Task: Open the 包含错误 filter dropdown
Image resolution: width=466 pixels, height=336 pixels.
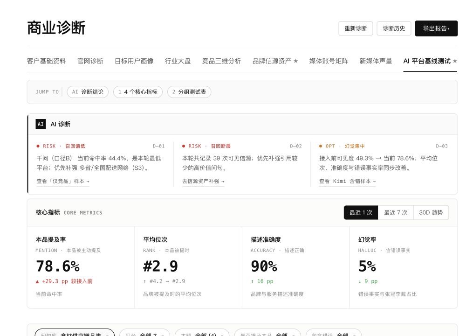Action: 334,333
